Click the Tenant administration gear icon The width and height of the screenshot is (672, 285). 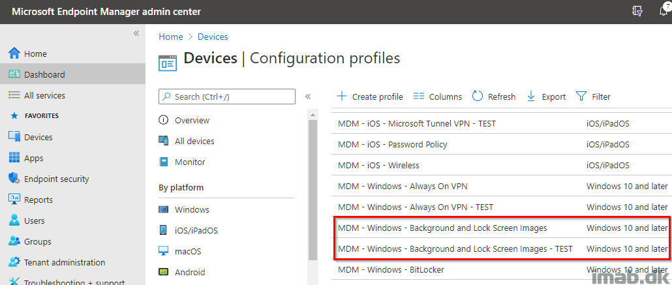(14, 262)
